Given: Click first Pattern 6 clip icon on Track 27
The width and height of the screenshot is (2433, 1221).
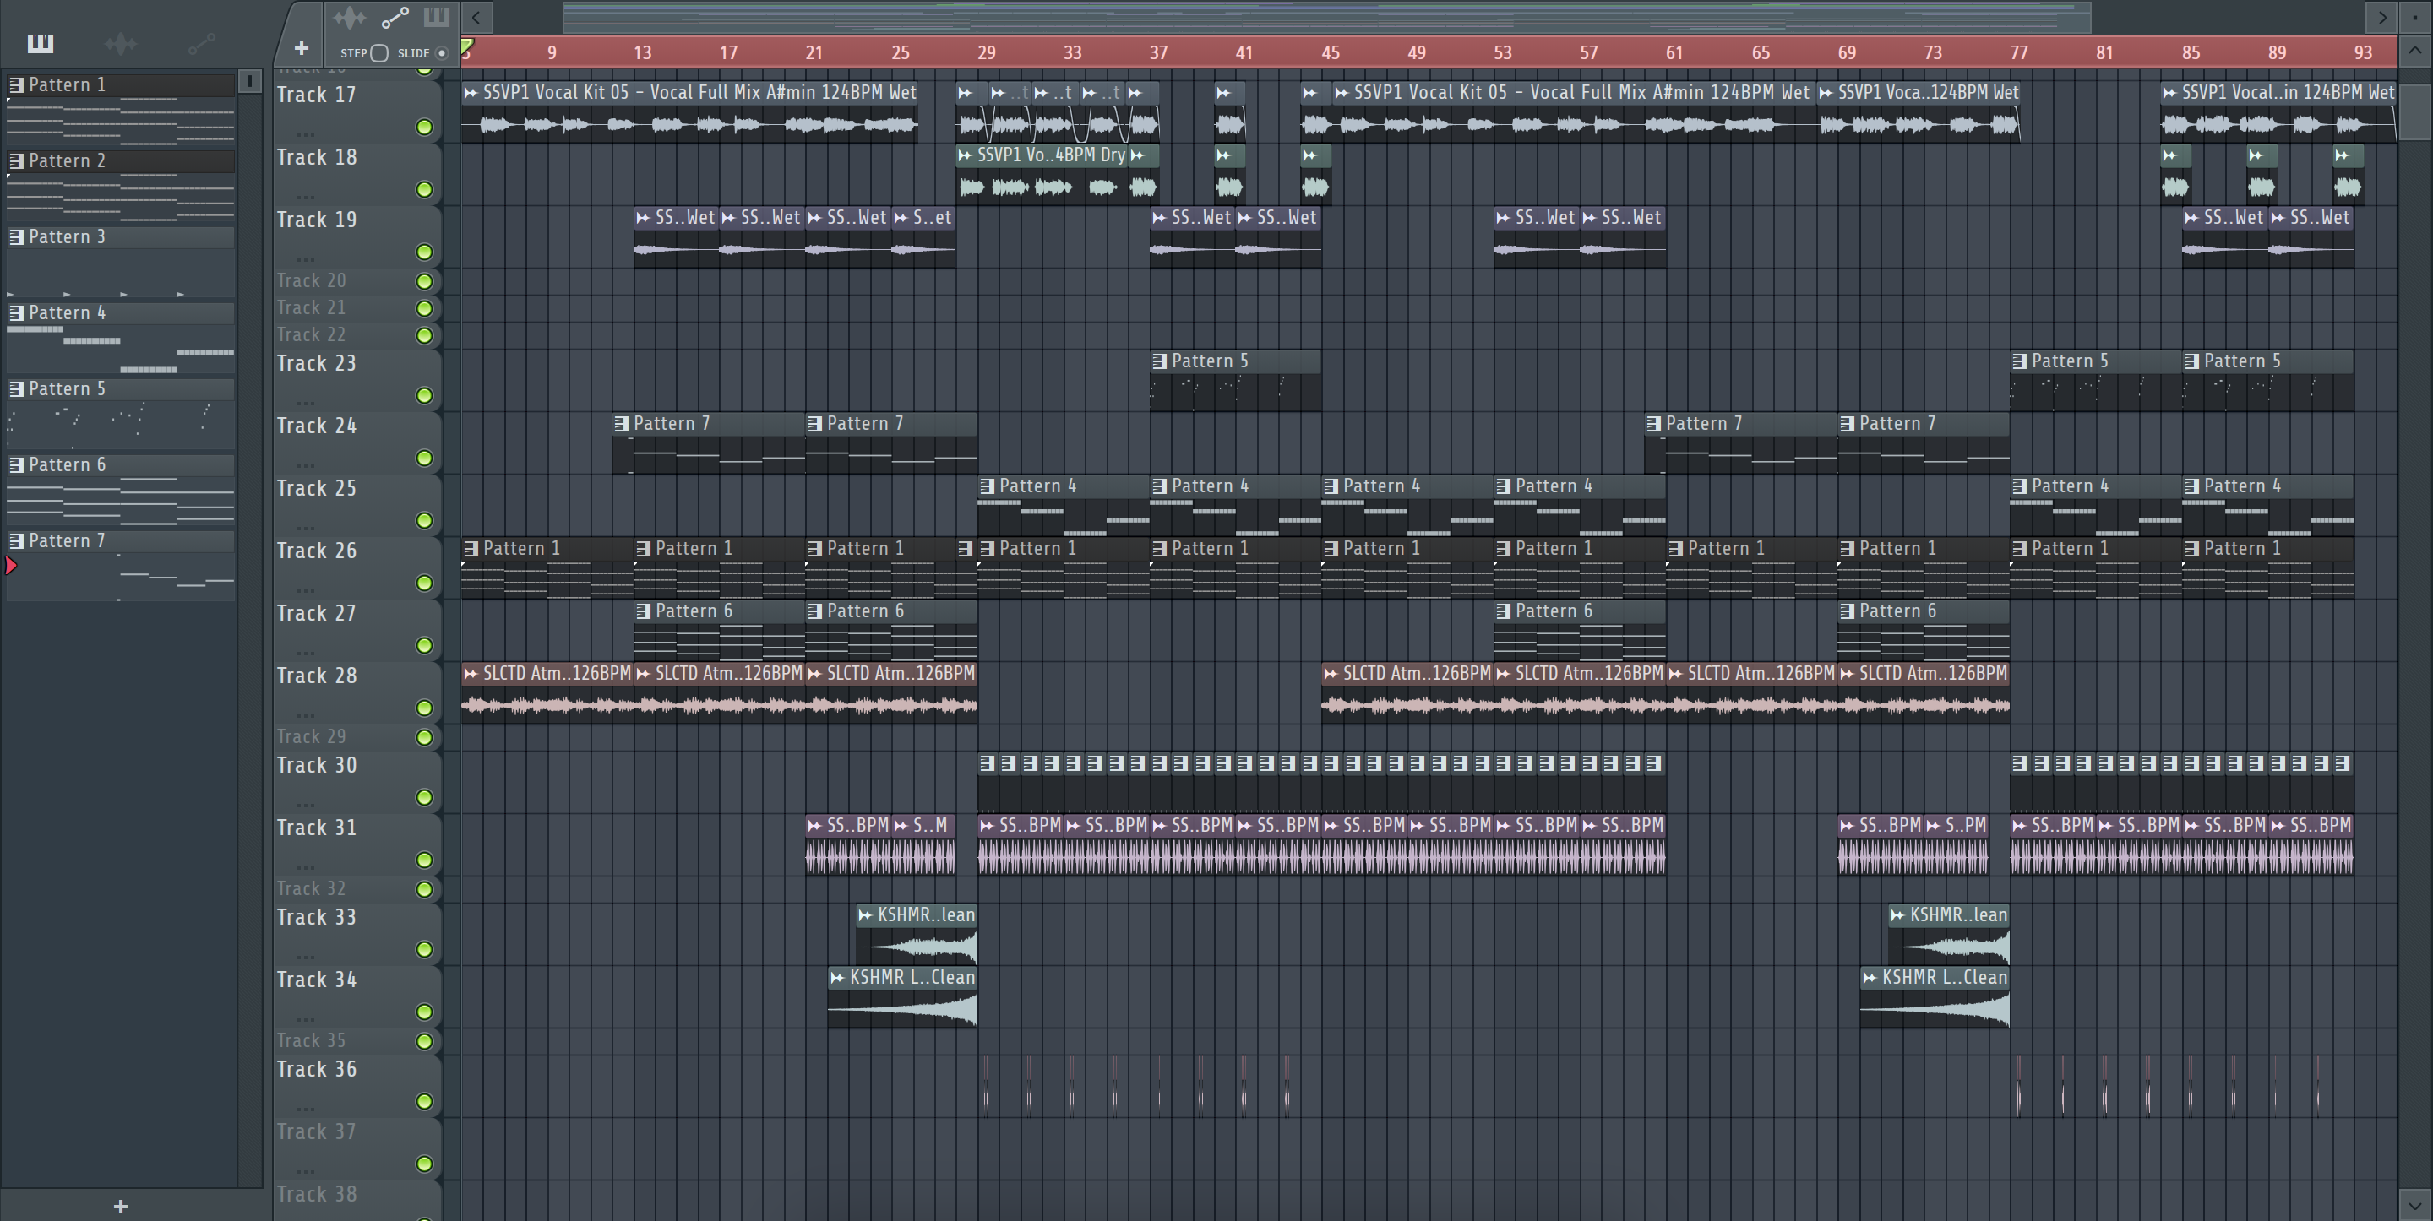Looking at the screenshot, I should pos(644,611).
